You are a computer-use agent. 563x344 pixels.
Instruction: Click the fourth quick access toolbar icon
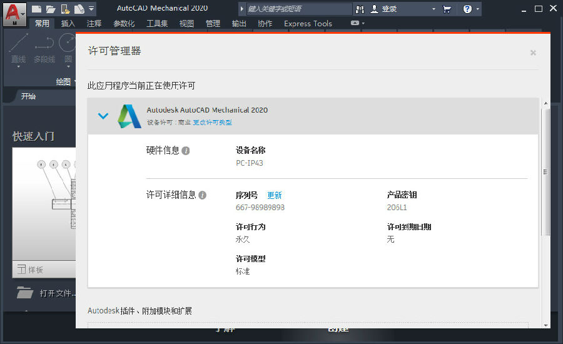[79, 9]
